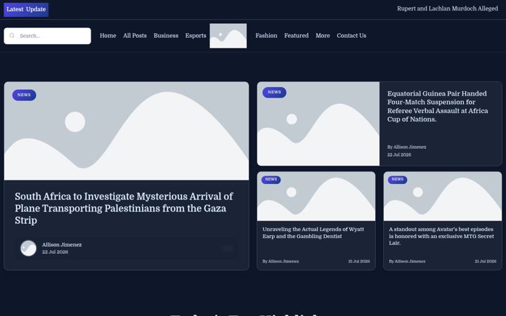Open South Africa plane article thumbnail
The image size is (506, 316).
[126, 131]
